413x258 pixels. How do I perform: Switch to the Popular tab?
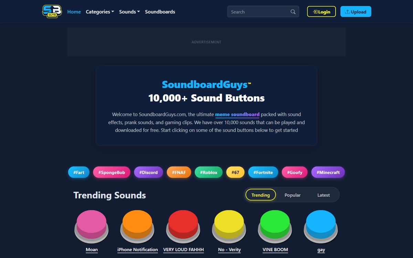coord(293,195)
